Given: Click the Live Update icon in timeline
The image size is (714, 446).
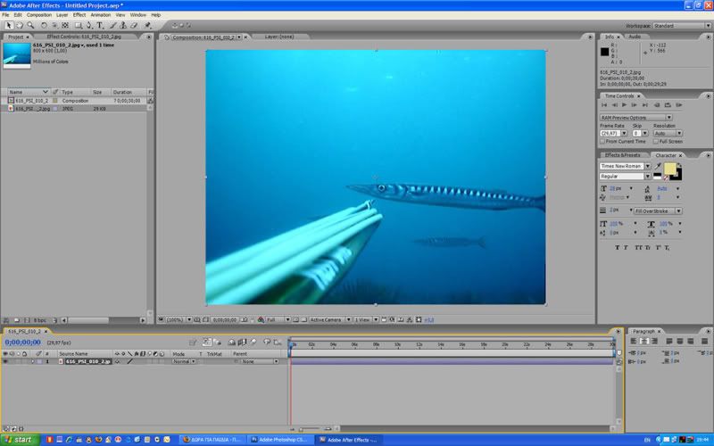Looking at the screenshot, I should click(x=207, y=343).
